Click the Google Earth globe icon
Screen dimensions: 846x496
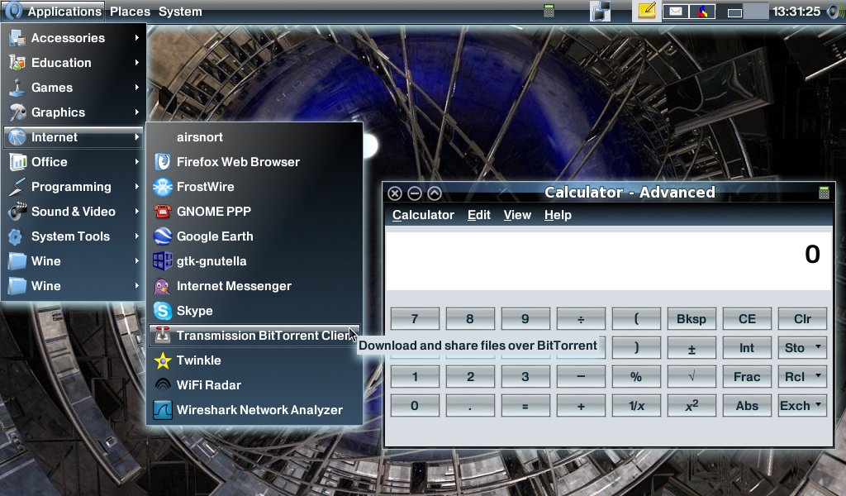tap(163, 236)
